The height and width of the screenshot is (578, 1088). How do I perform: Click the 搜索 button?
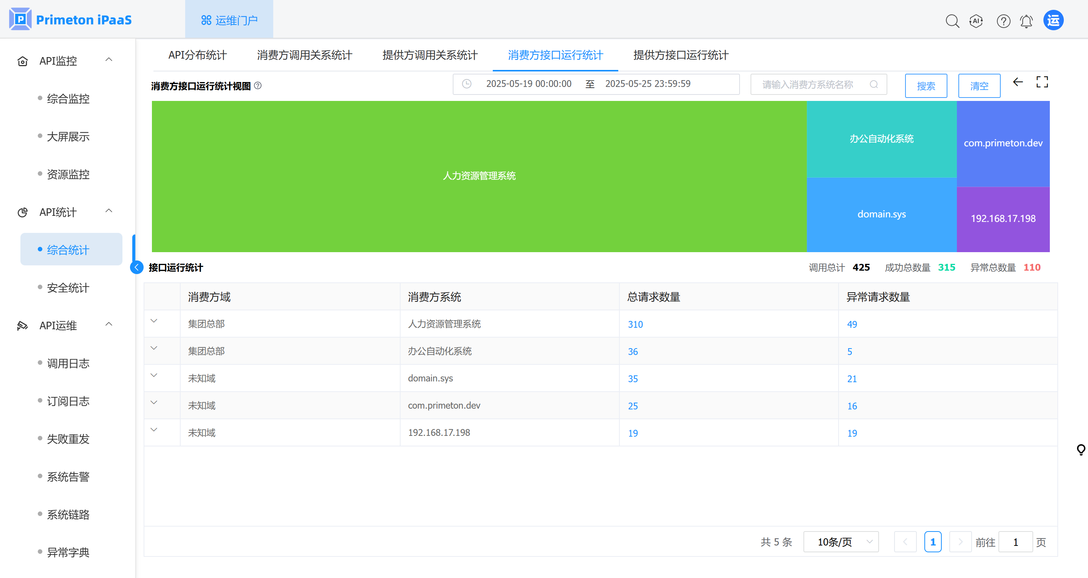point(925,86)
